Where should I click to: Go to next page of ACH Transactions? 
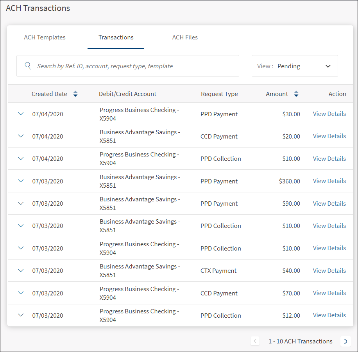pyautogui.click(x=345, y=341)
